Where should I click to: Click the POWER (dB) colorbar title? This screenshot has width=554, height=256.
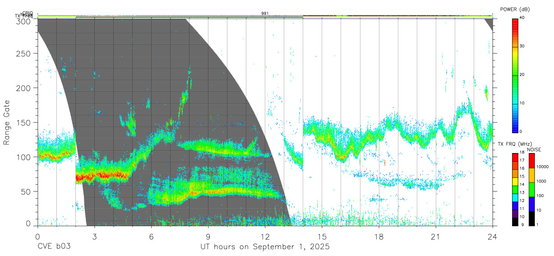[x=515, y=9]
